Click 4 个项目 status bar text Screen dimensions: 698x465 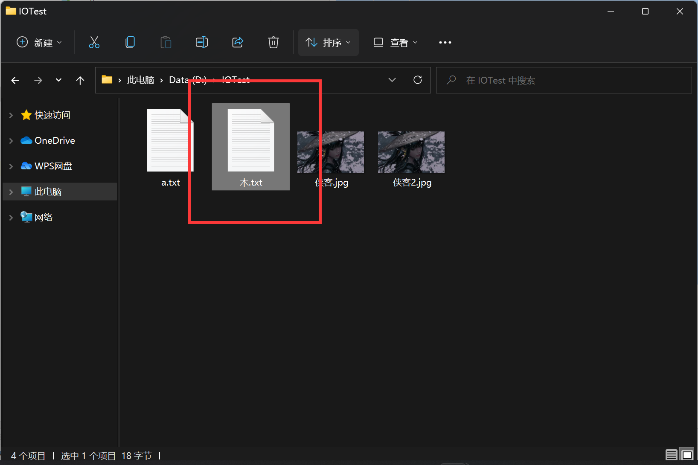[28, 456]
